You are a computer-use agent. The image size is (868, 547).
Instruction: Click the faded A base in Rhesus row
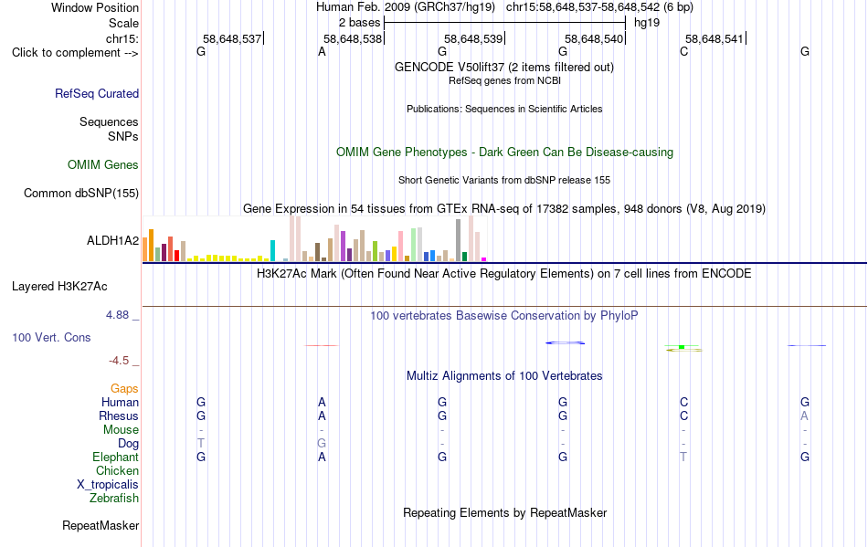[804, 416]
